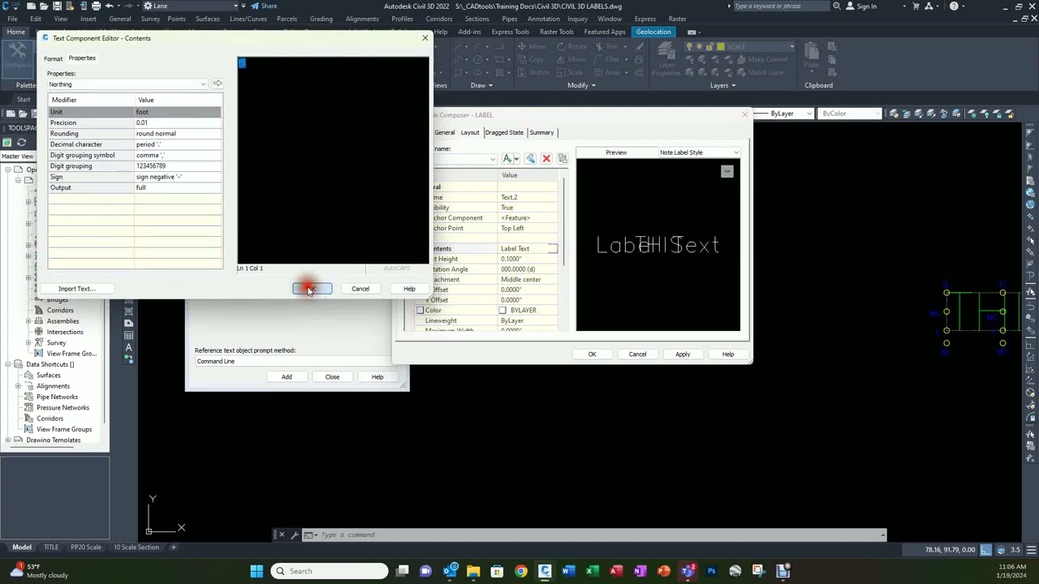Click Help in Text Component Editor
Viewport: 1039px width, 584px height.
tap(409, 289)
